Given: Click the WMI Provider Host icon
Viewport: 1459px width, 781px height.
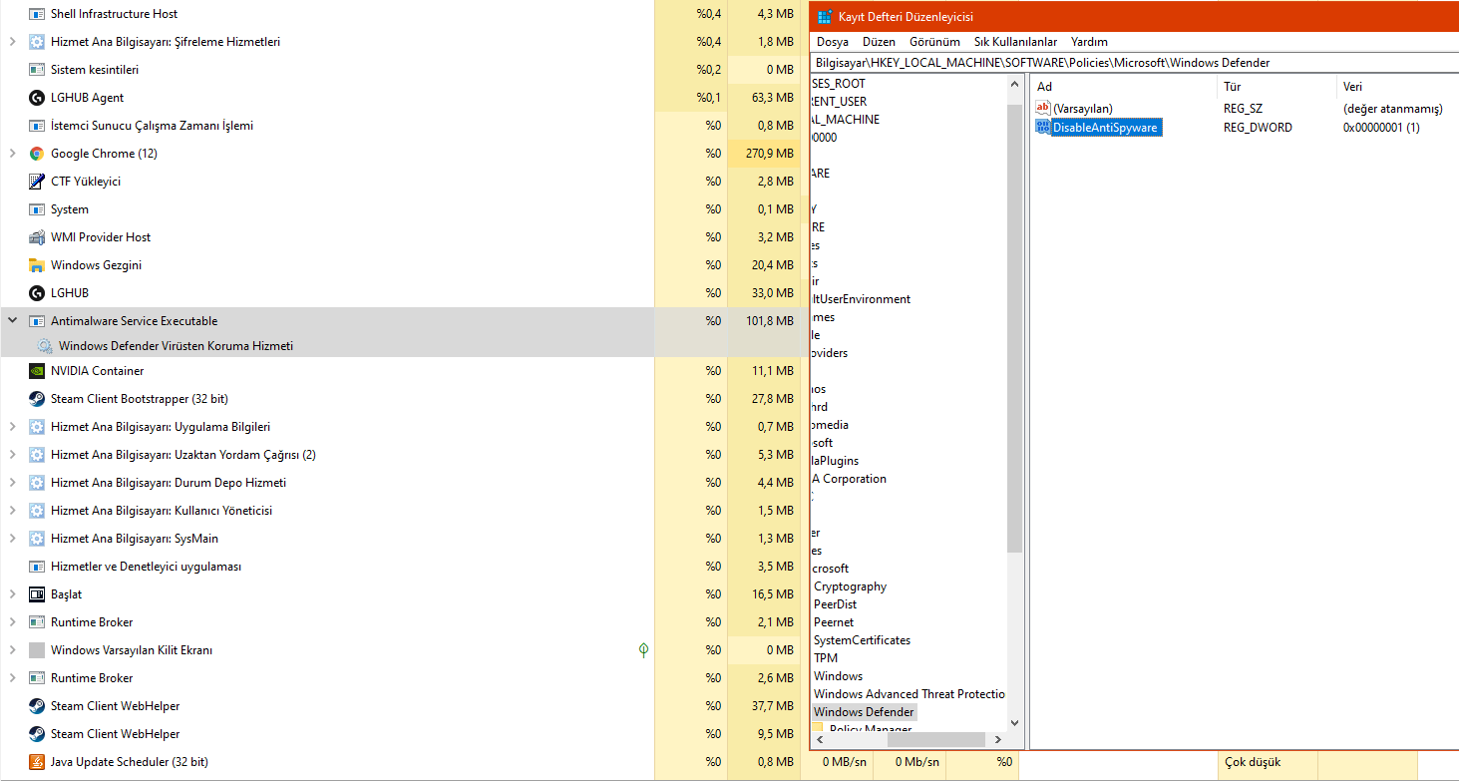Looking at the screenshot, I should 37,237.
